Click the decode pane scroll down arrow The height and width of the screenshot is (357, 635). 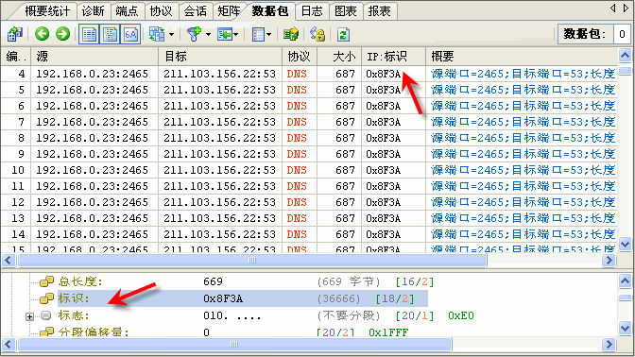626,328
